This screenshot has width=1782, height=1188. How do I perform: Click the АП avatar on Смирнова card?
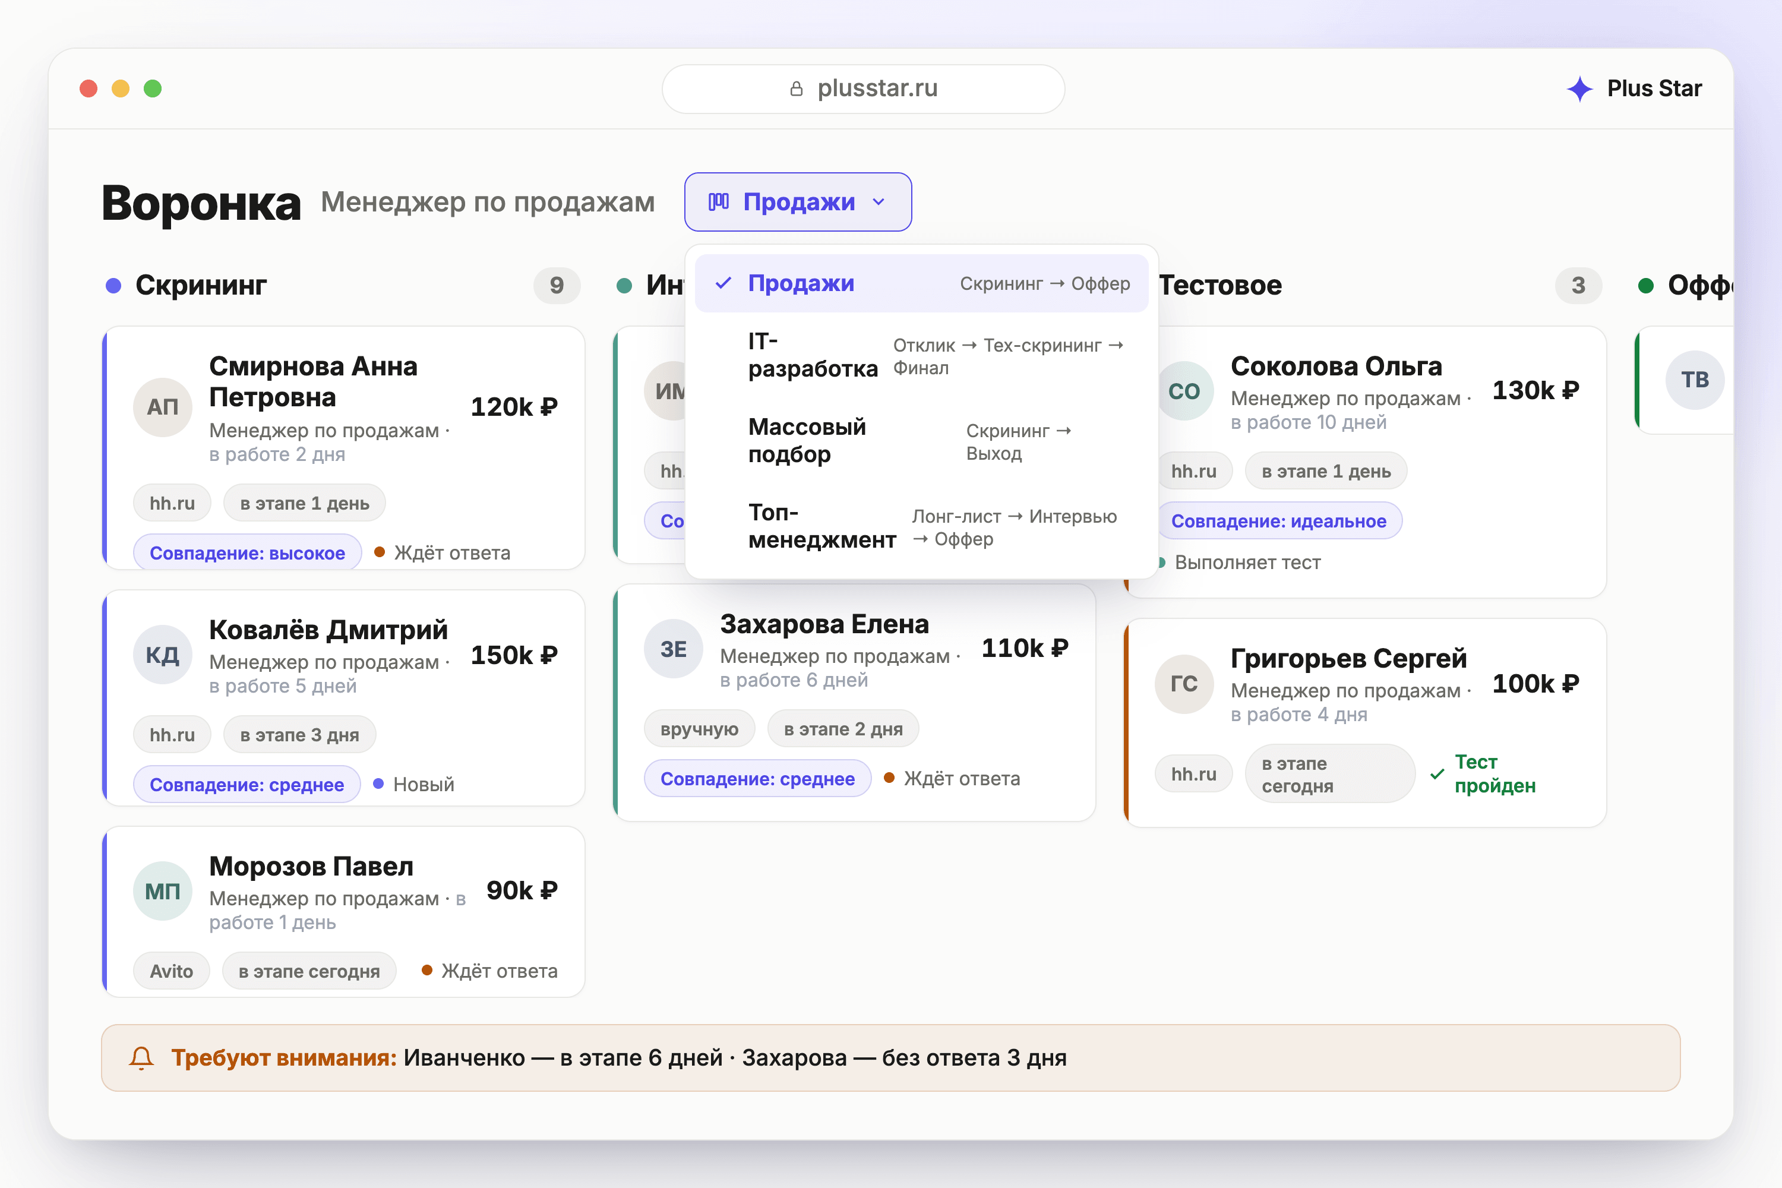pos(163,407)
